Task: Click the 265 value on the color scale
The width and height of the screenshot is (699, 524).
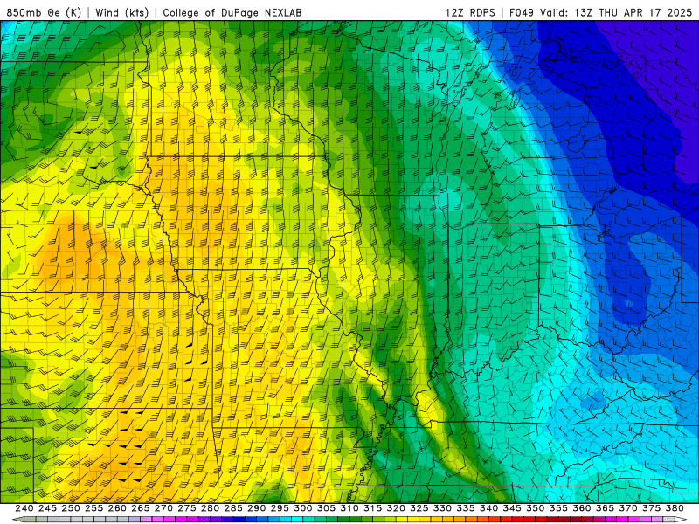Action: point(140,508)
